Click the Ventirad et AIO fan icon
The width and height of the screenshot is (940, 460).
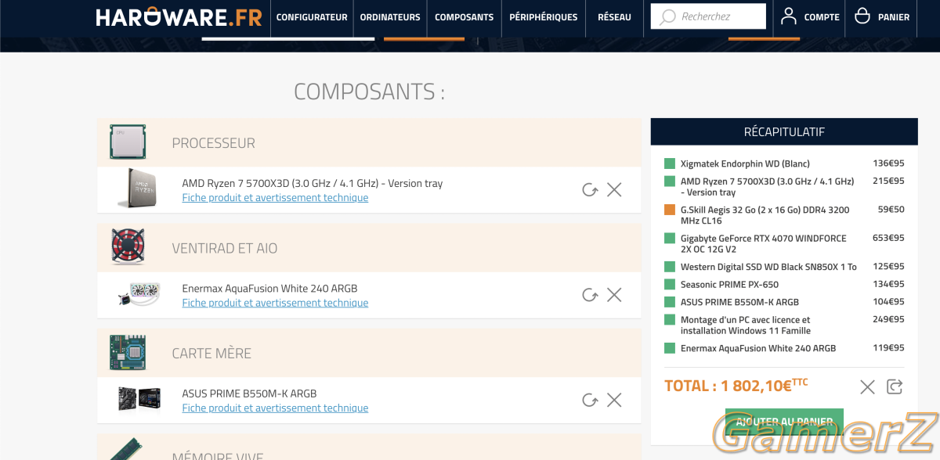click(128, 247)
